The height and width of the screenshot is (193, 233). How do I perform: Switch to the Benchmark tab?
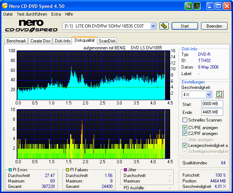[x=16, y=41]
